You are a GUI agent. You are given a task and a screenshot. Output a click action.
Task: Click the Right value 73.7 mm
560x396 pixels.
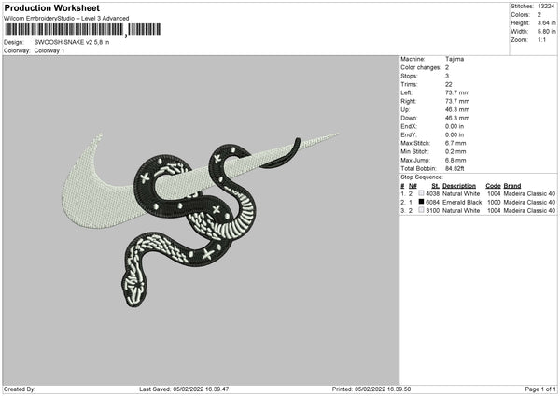pos(457,101)
